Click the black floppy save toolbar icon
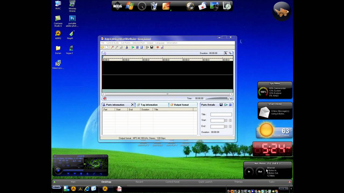 pos(152,47)
